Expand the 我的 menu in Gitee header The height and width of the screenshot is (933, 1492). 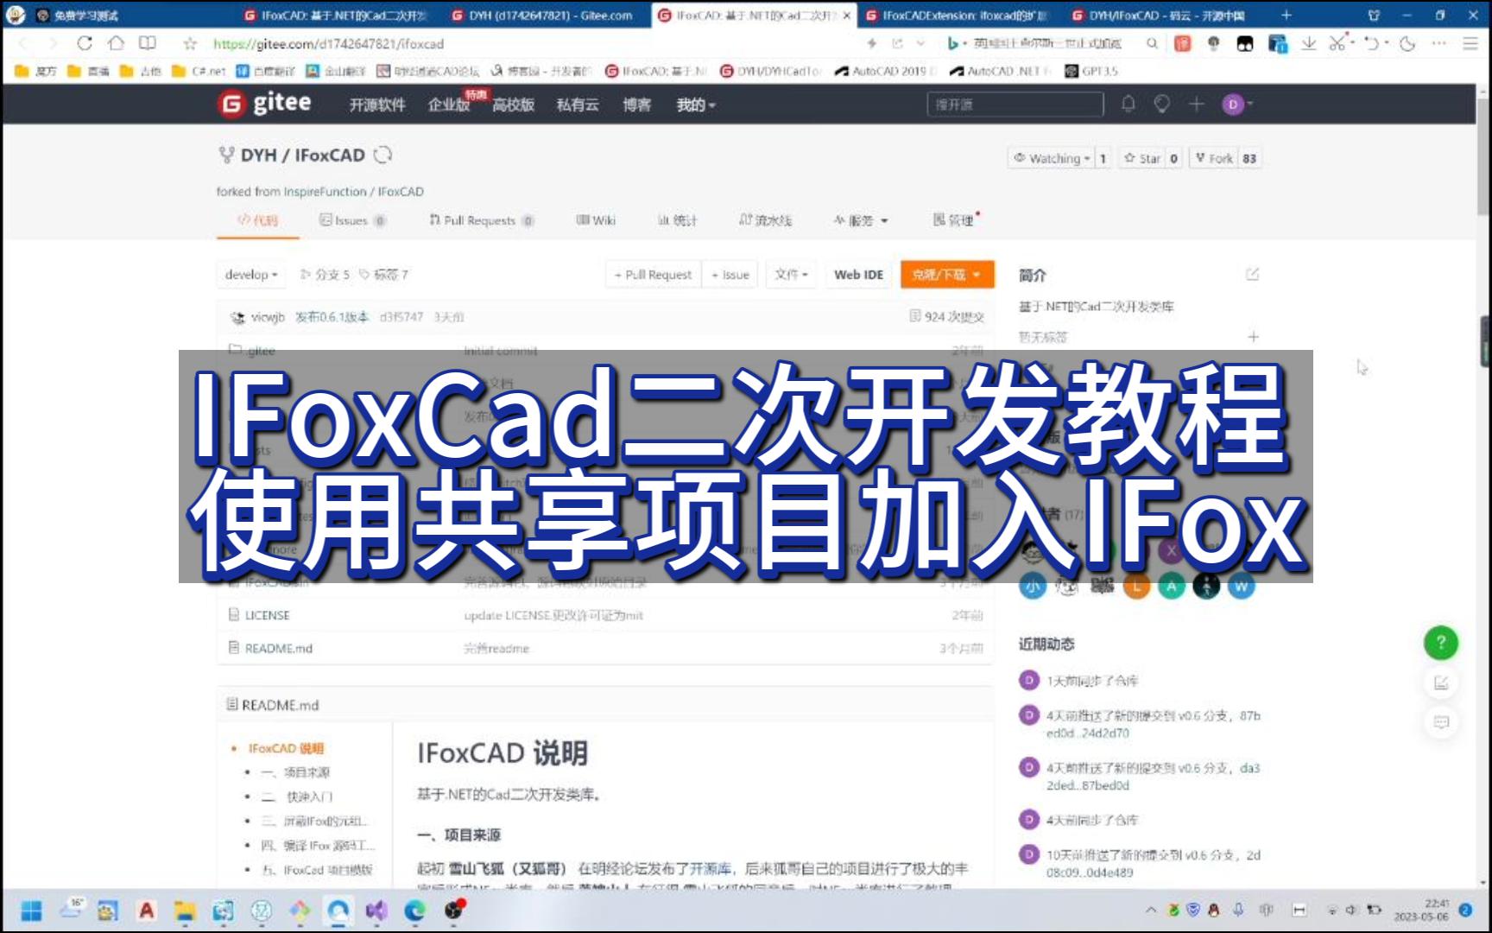[x=696, y=105]
